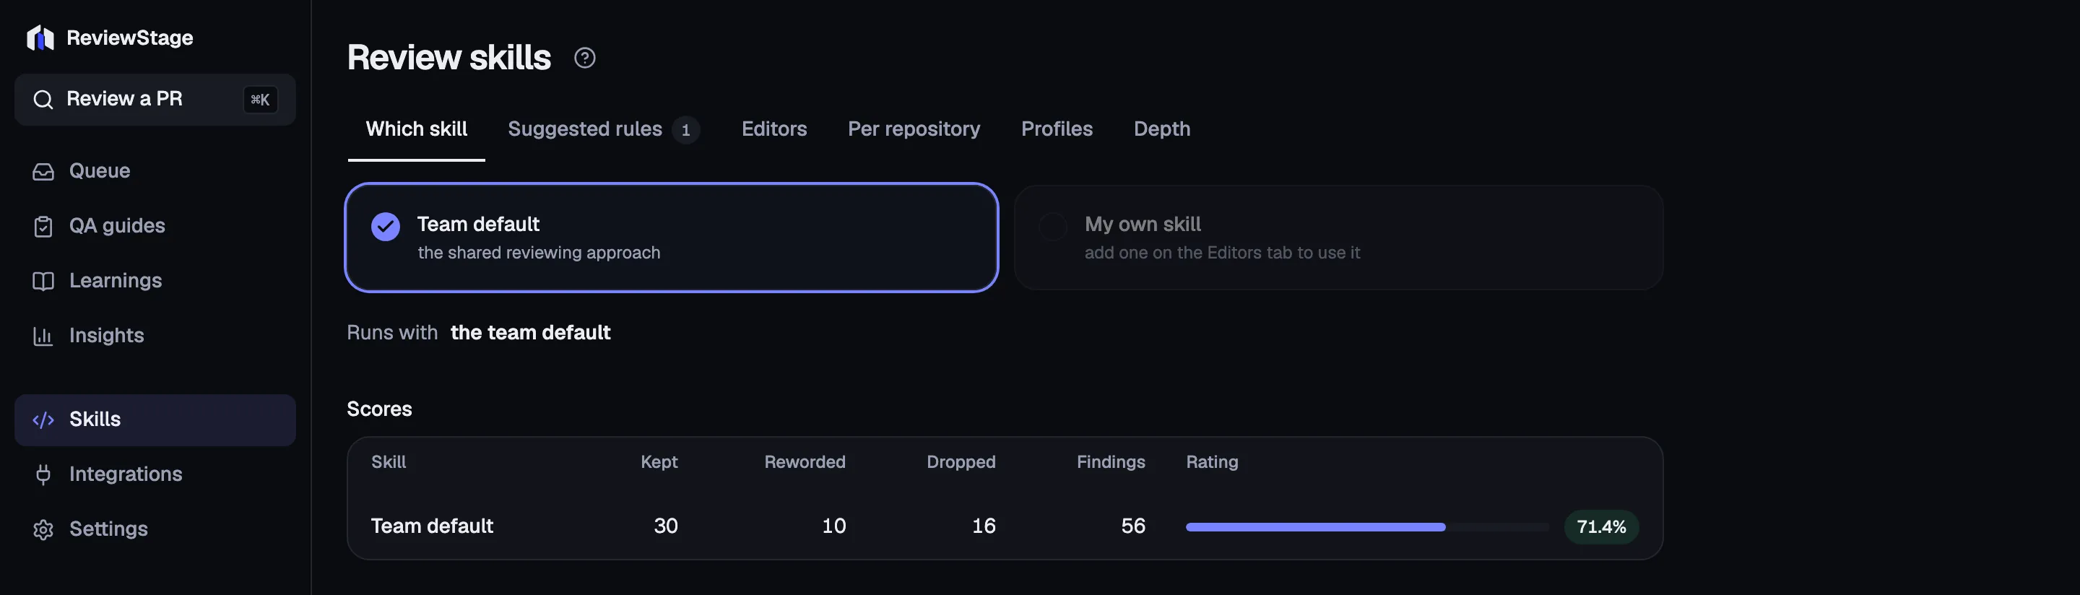Go to Insights
This screenshot has height=595, width=2080.
click(x=155, y=336)
